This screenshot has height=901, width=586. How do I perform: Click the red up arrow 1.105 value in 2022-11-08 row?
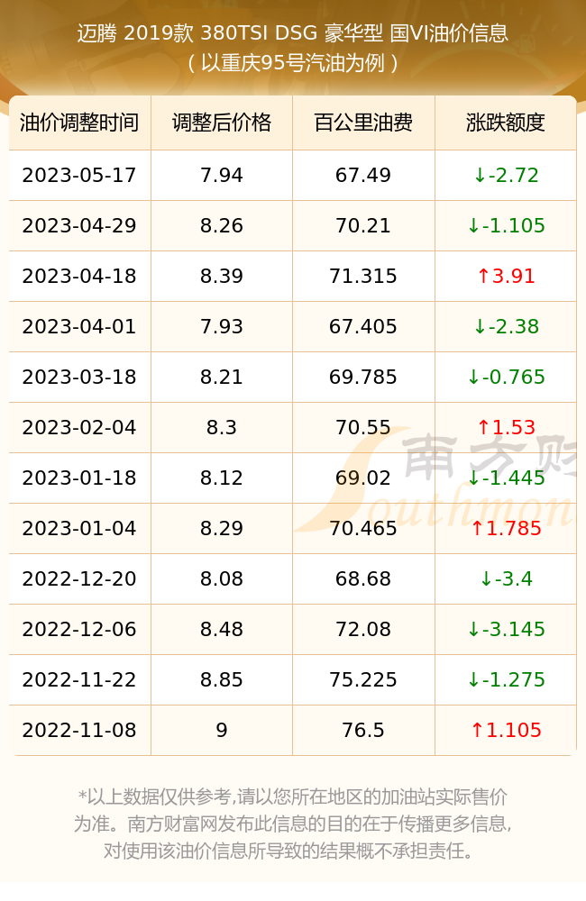point(506,731)
